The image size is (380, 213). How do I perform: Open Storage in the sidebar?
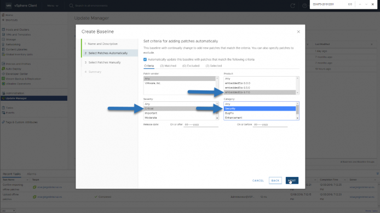tap(10, 39)
